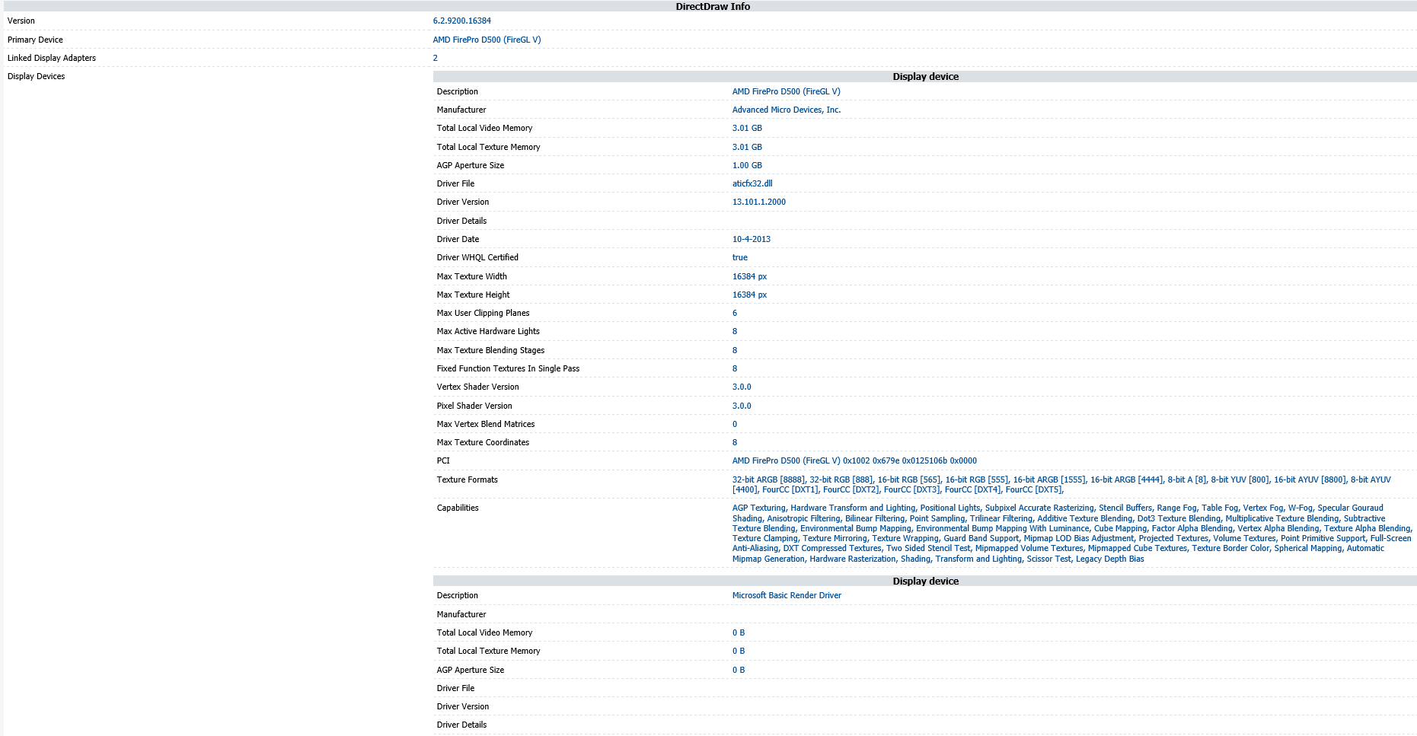1417x736 pixels.
Task: Click the Display Devices label
Action: (x=37, y=76)
